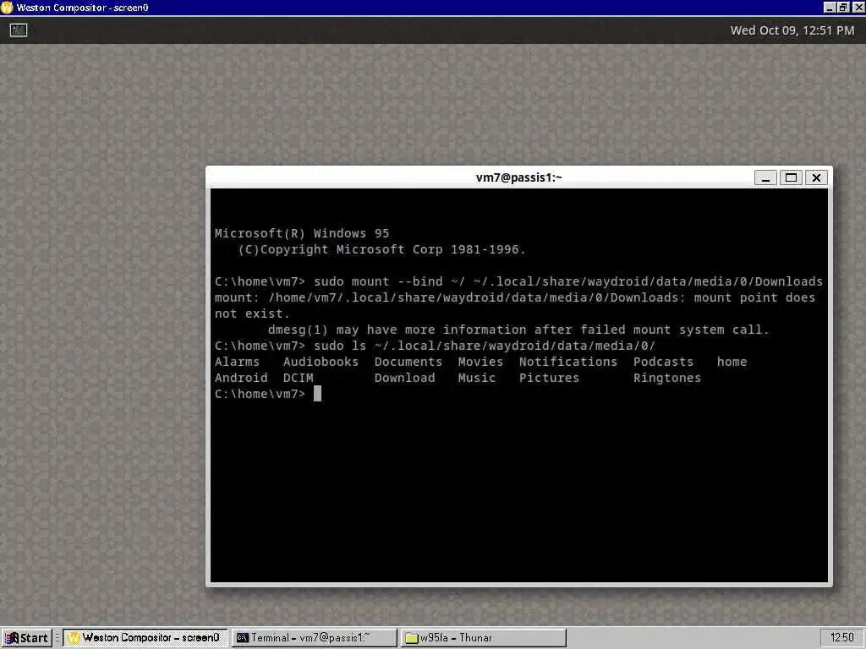This screenshot has height=649, width=866.
Task: Click the 'Music' directory name
Action: click(477, 378)
